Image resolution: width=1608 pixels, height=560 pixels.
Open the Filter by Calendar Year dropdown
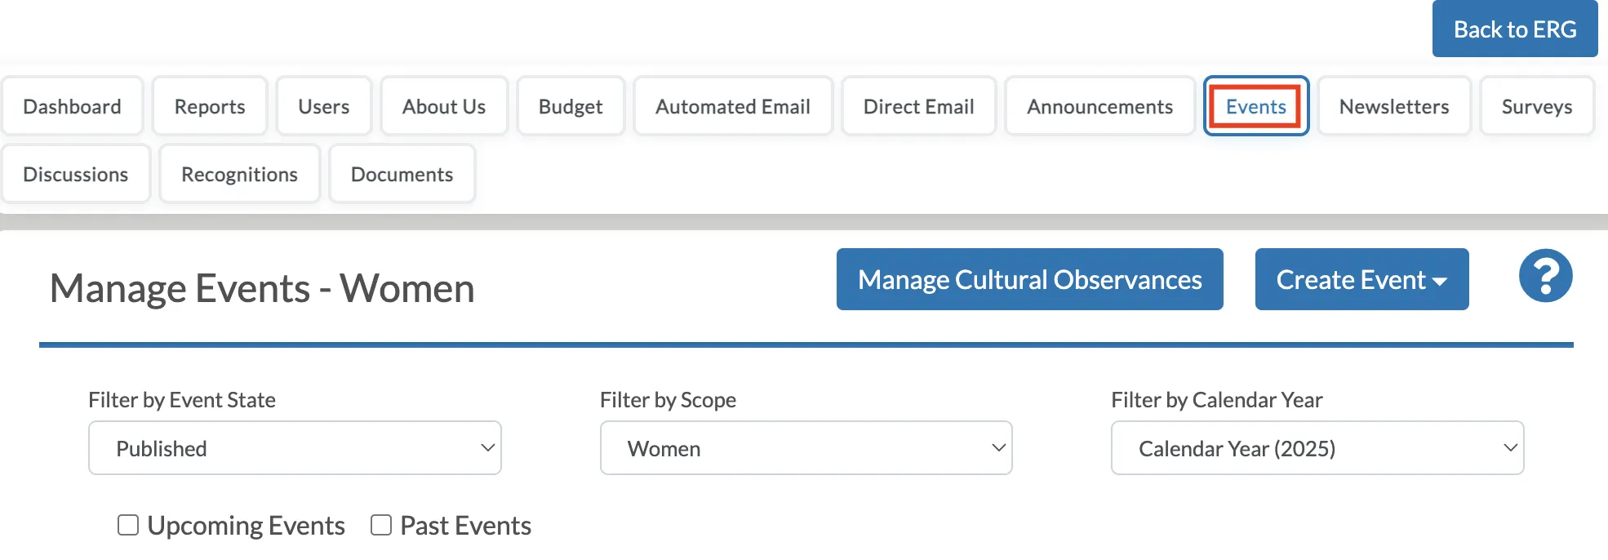tap(1317, 448)
